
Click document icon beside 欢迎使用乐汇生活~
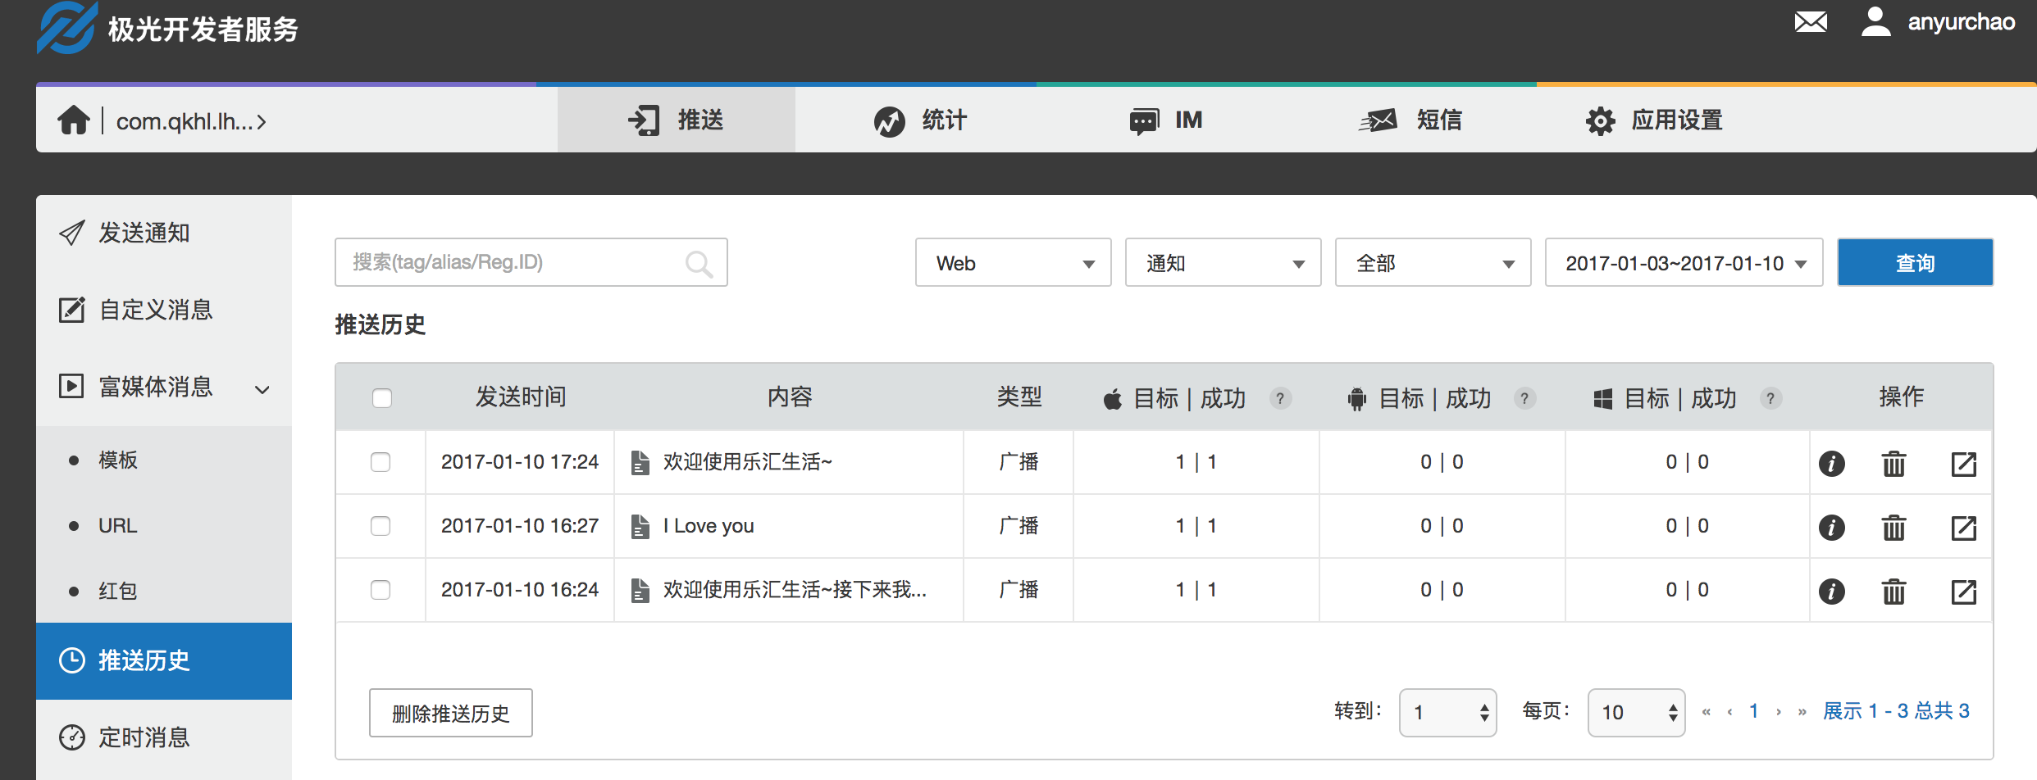pos(640,462)
